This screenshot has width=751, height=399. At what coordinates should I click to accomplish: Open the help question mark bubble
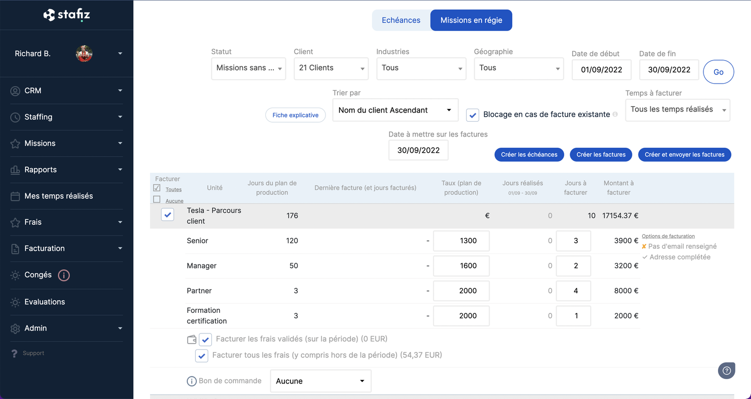pyautogui.click(x=726, y=370)
